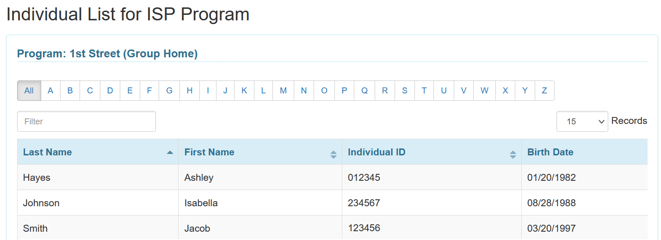Click birth date 03/20/1997

[x=551, y=228]
